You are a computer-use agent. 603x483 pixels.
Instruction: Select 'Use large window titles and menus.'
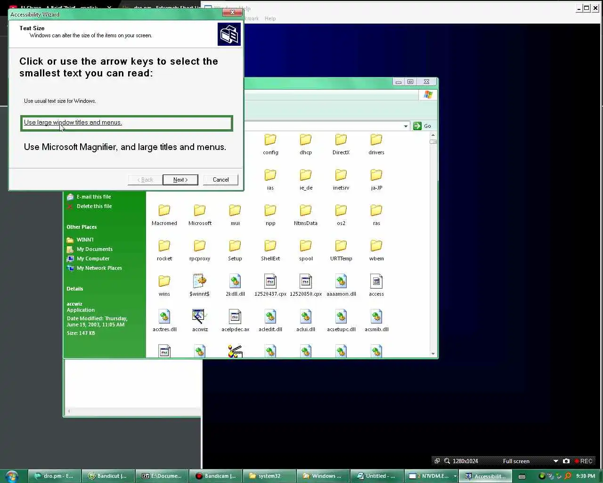point(126,123)
